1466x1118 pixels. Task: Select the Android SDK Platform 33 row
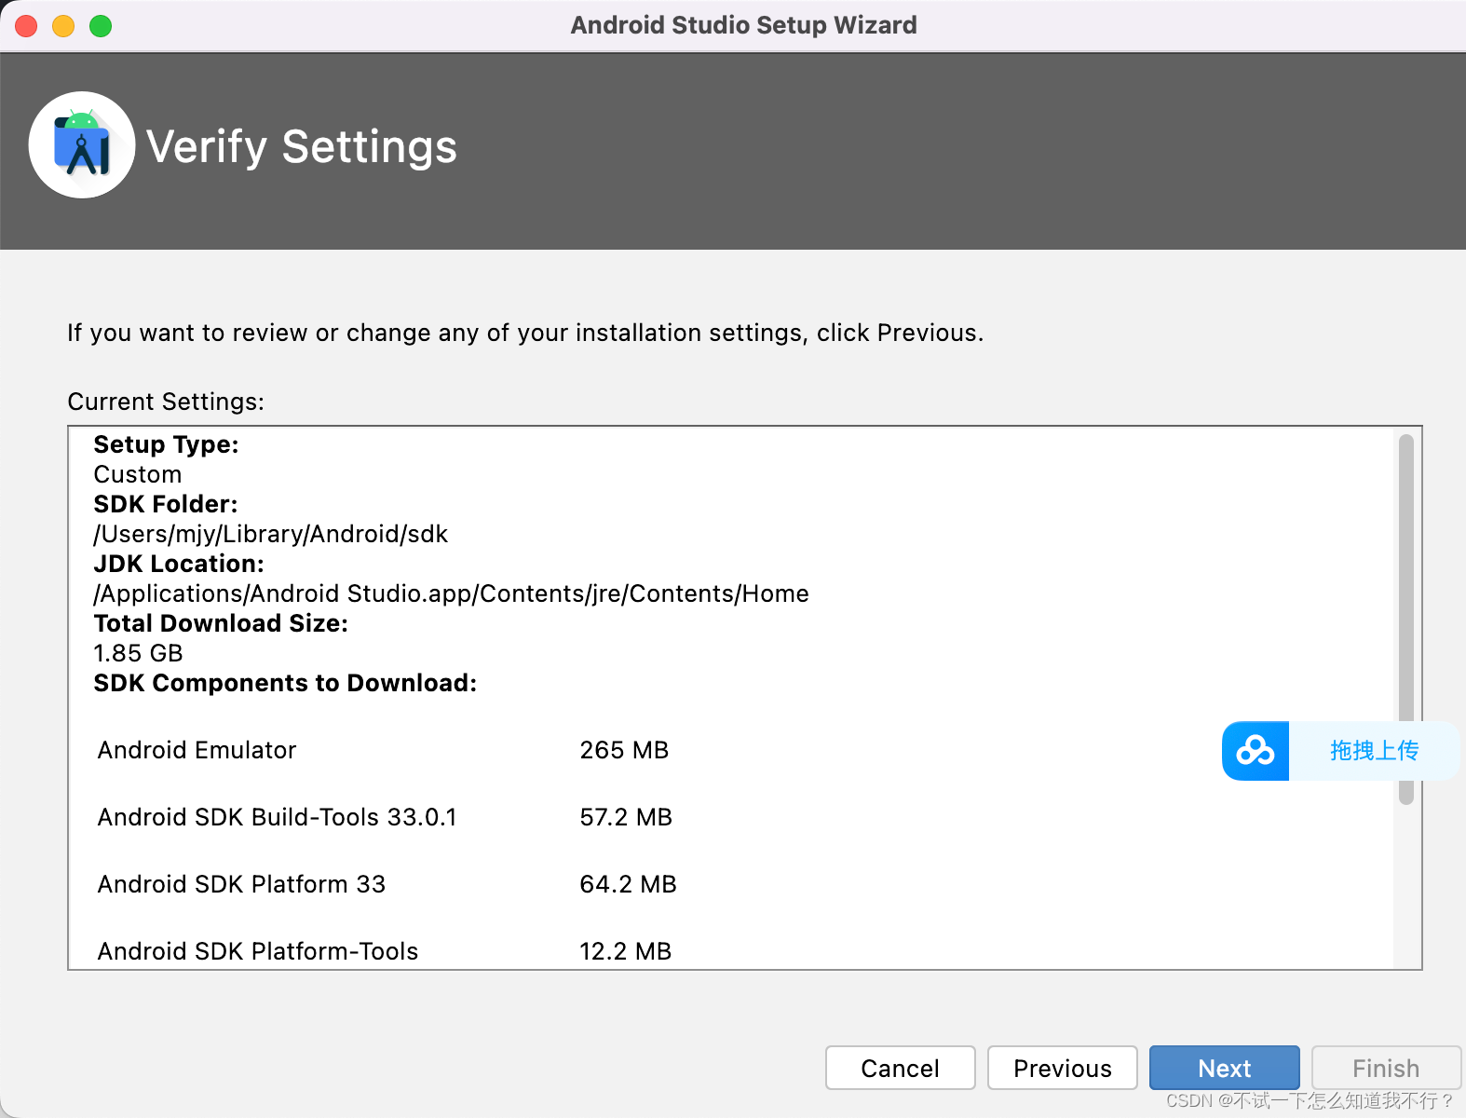coord(387,884)
